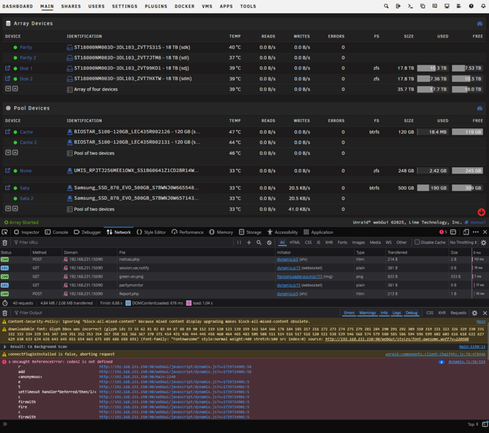Viewport: 489px width, 433px height.
Task: Toggle Warnings filter in console
Action: pos(367,312)
